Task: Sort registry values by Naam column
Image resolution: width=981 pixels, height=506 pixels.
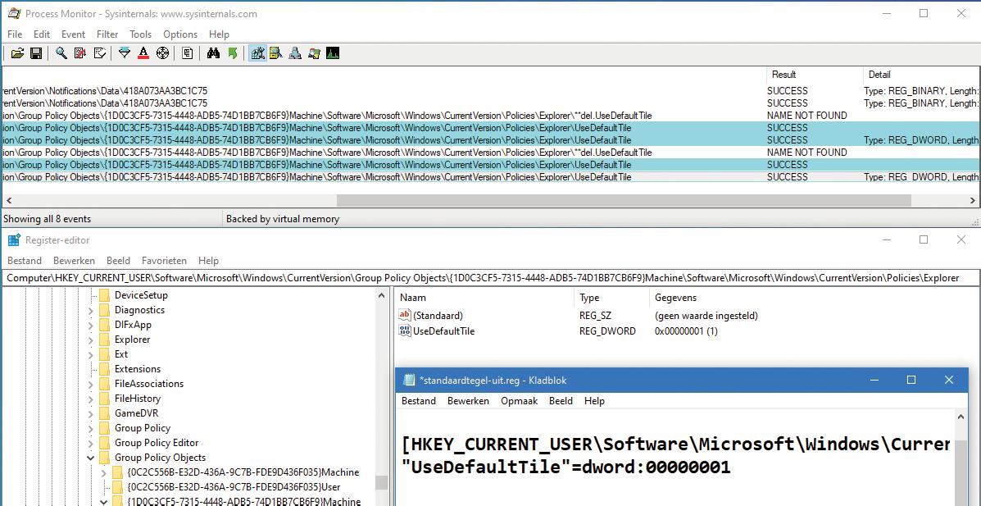Action: [x=484, y=298]
